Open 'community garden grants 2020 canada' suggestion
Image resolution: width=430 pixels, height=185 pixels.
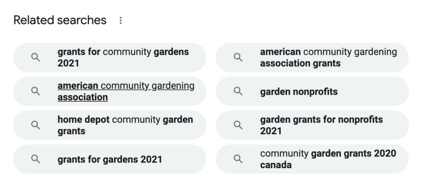[x=312, y=159]
